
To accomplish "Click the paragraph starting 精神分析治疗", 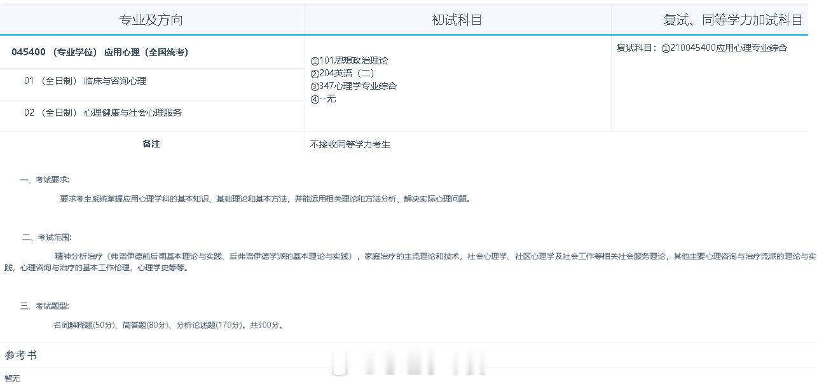I will 409,262.
